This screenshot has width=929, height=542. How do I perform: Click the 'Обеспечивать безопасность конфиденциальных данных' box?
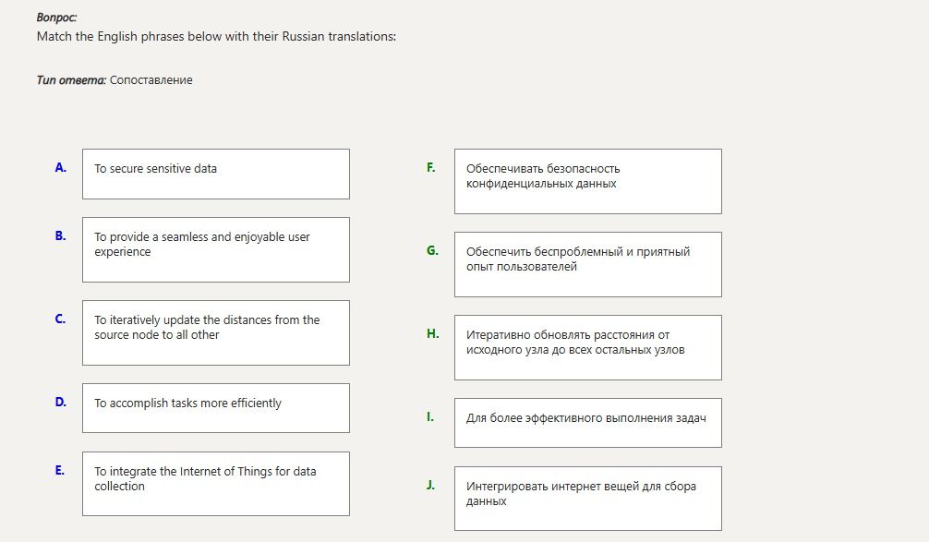click(587, 181)
